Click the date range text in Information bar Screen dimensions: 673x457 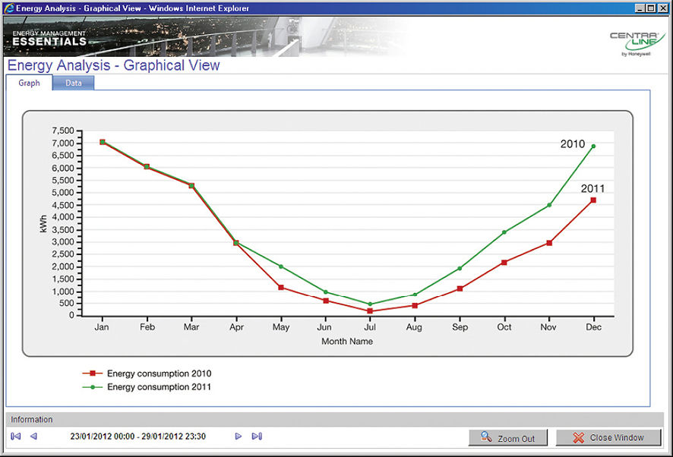(137, 437)
